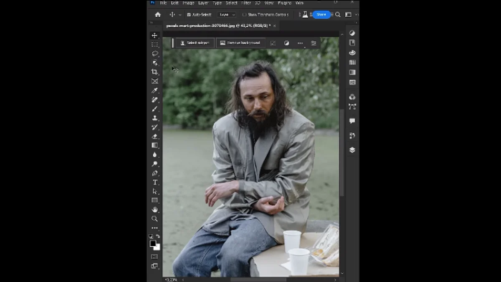
Task: Click the blue Share button
Action: (x=321, y=15)
